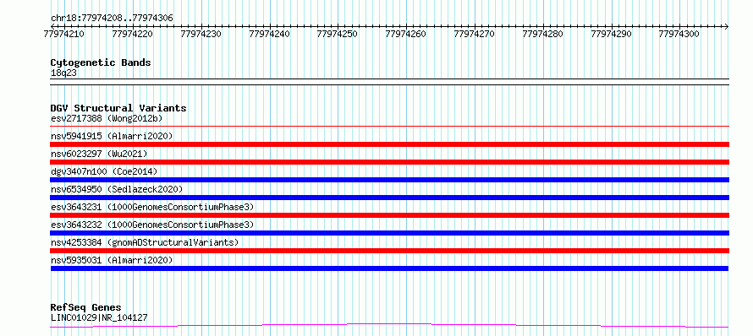Open the RefSeq Genes track heading
The height and width of the screenshot is (336, 753).
coord(85,308)
